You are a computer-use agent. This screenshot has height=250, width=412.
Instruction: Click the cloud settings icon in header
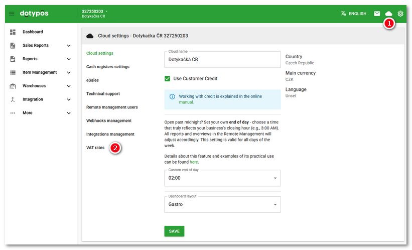pos(388,14)
